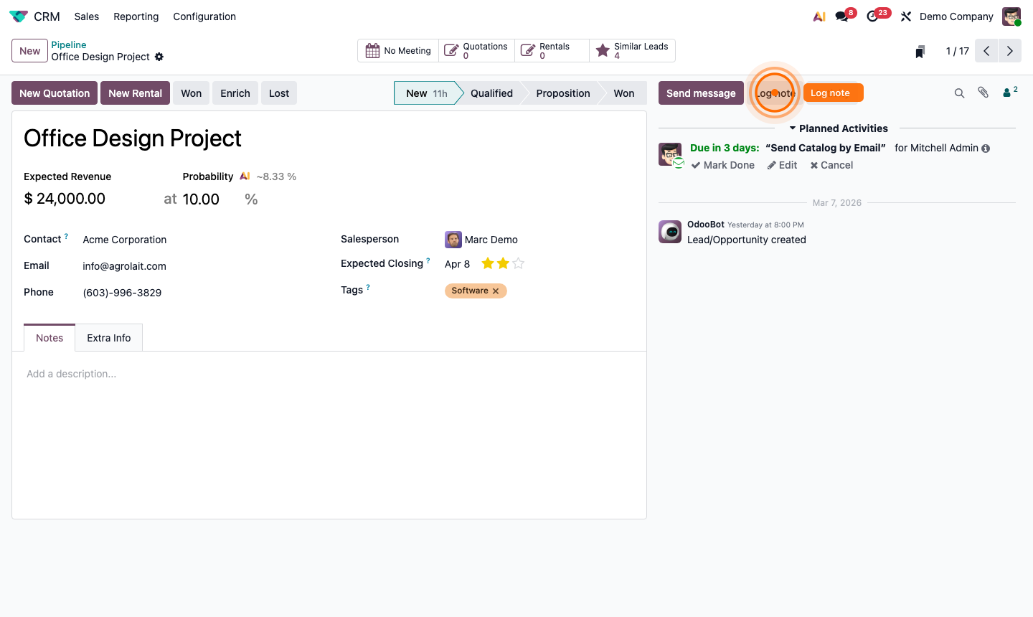Toggle the second priority star for Expected Closing

click(501, 263)
